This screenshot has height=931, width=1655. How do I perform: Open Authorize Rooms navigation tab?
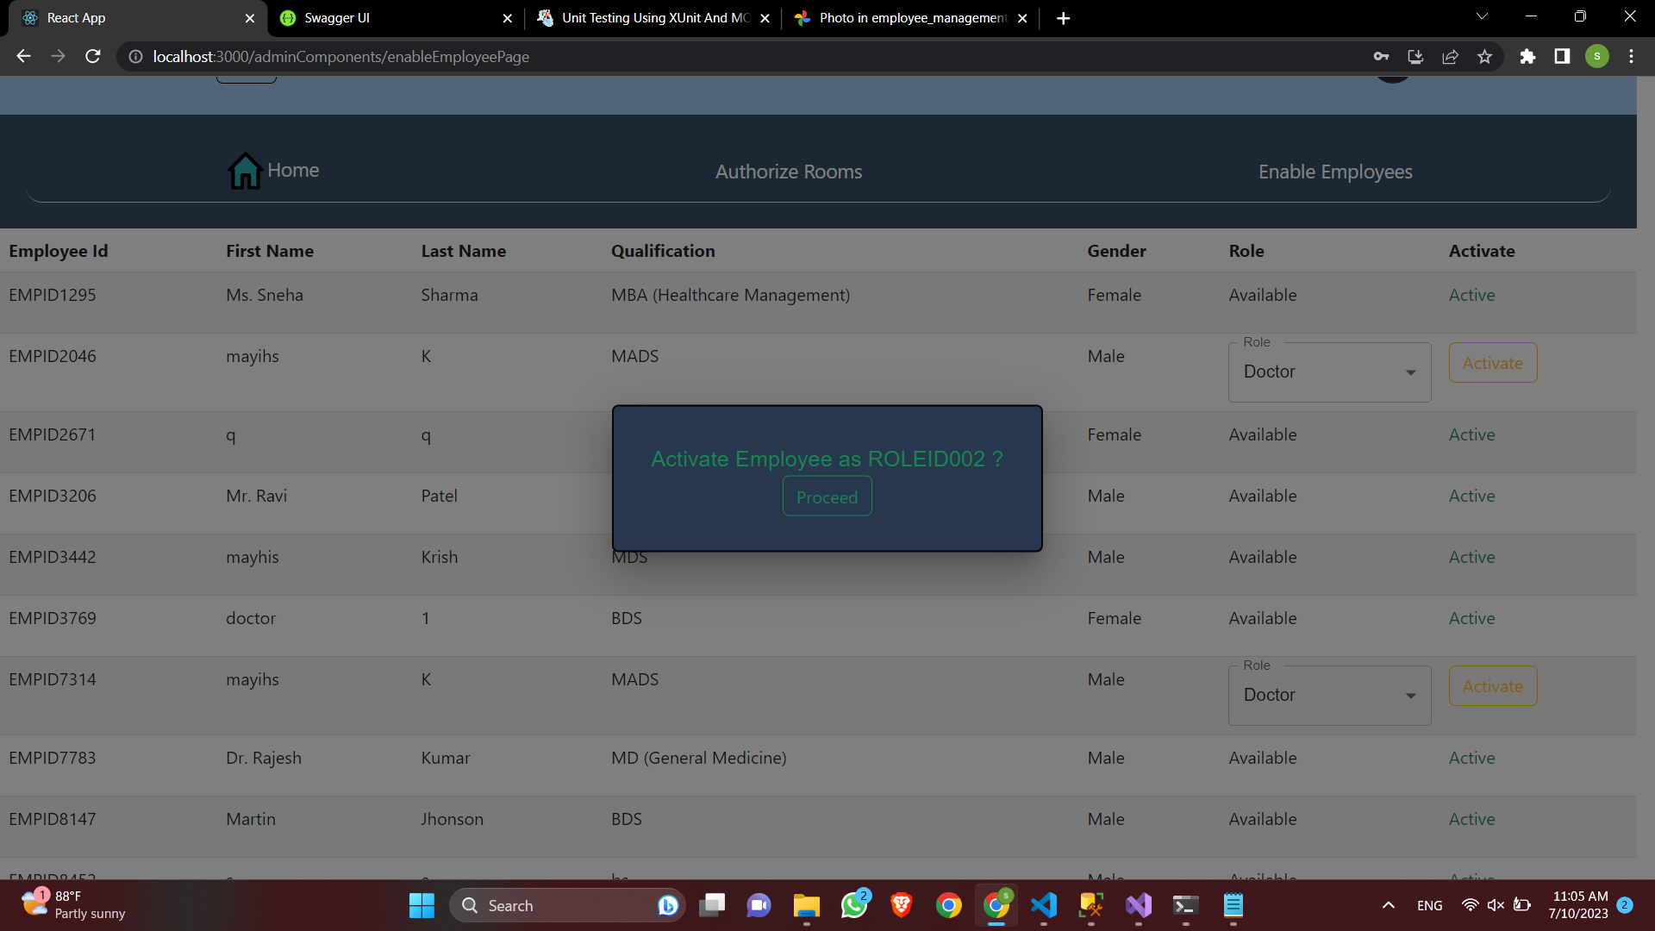tap(788, 172)
